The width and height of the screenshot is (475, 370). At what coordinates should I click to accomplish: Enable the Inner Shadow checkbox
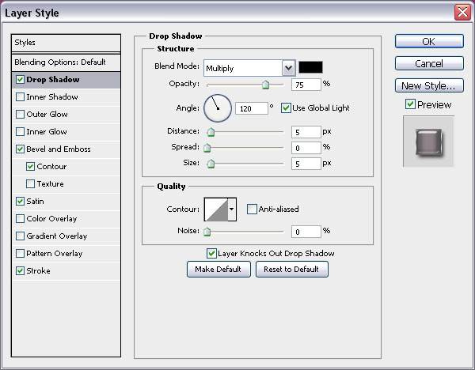coord(20,96)
